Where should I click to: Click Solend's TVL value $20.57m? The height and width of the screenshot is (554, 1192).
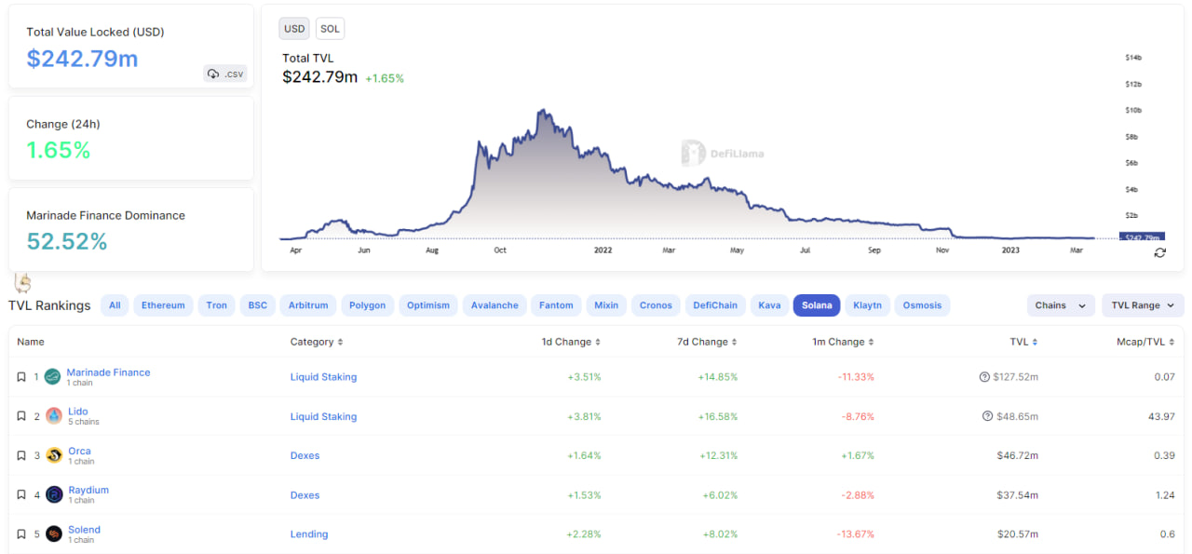coord(1017,534)
